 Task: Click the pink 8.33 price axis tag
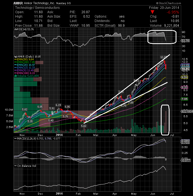point(184,87)
